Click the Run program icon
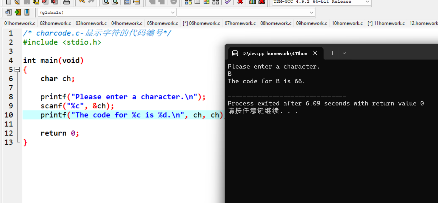This screenshot has width=438, height=203. [197, 2]
